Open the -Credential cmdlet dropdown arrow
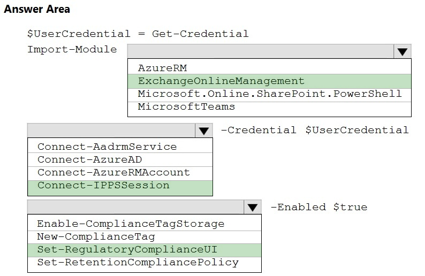425x276 pixels. 204,131
